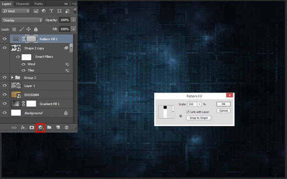This screenshot has width=287, height=179.
Task: Open the Kind filter dropdown
Action: click(x=16, y=11)
